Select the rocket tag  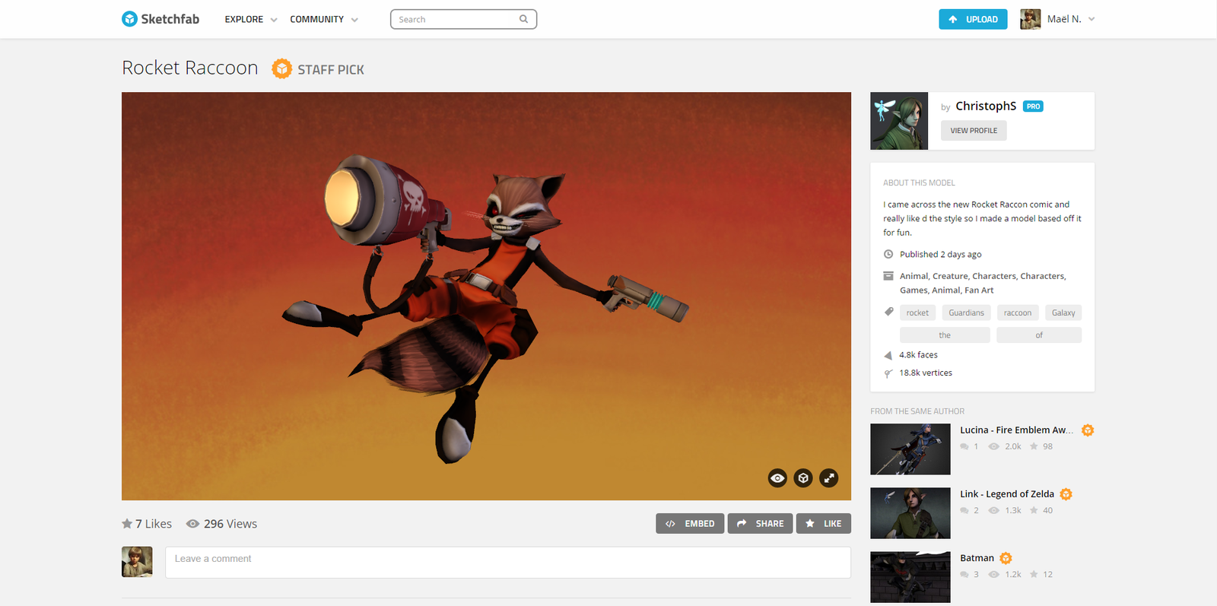pyautogui.click(x=917, y=313)
